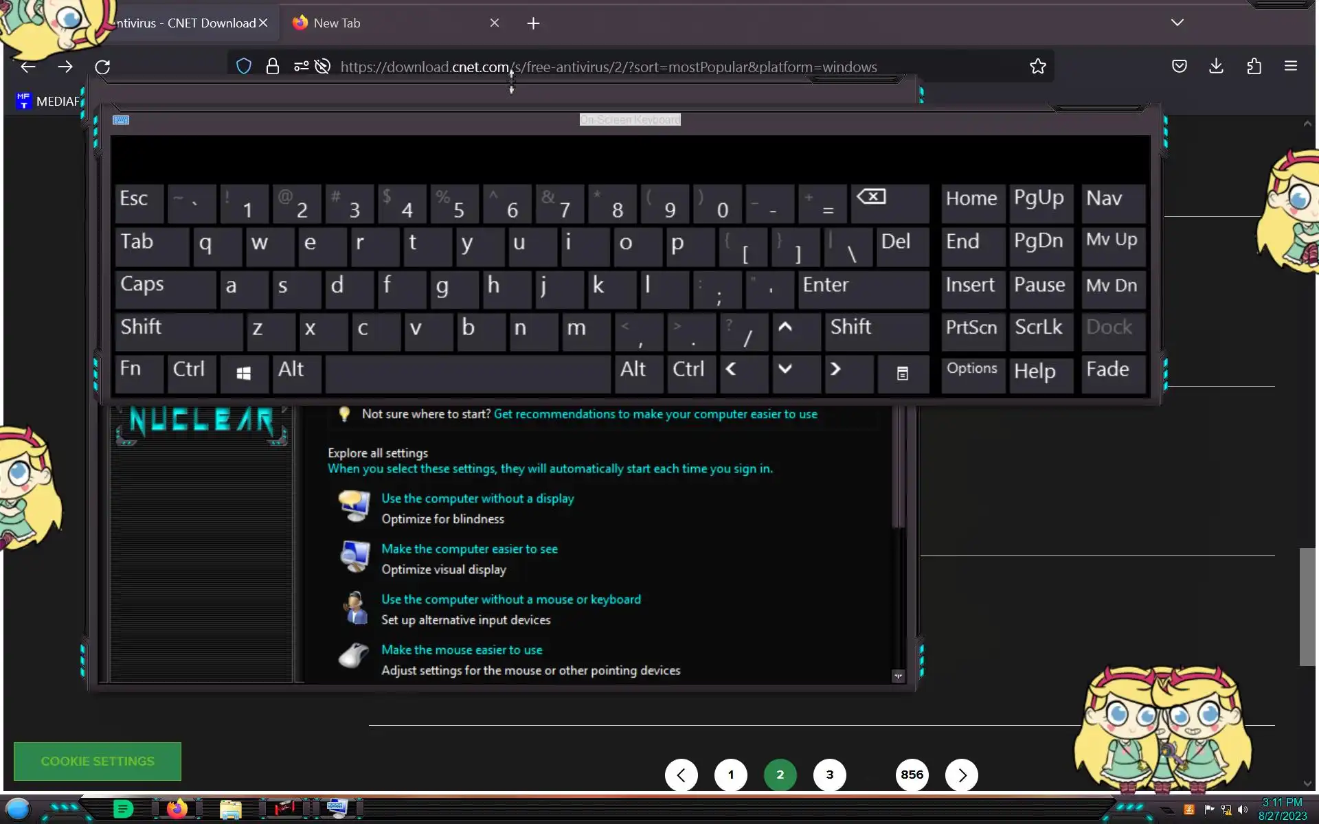Go to next results page arrow
The image size is (1319, 824).
coord(961,775)
